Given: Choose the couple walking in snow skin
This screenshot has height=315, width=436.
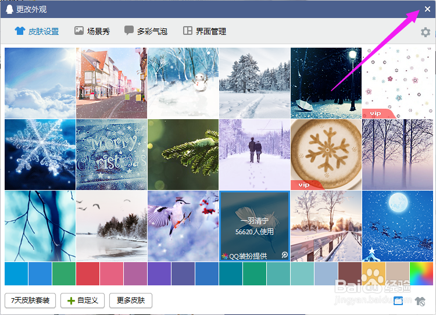Looking at the screenshot, I should click(x=255, y=154).
